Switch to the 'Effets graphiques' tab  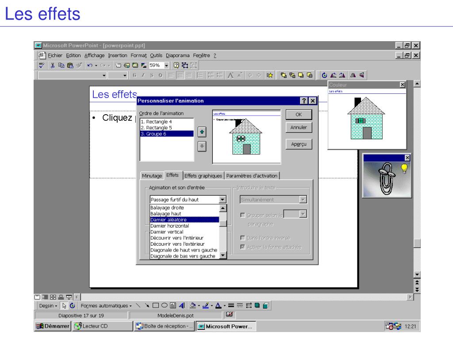pos(203,176)
